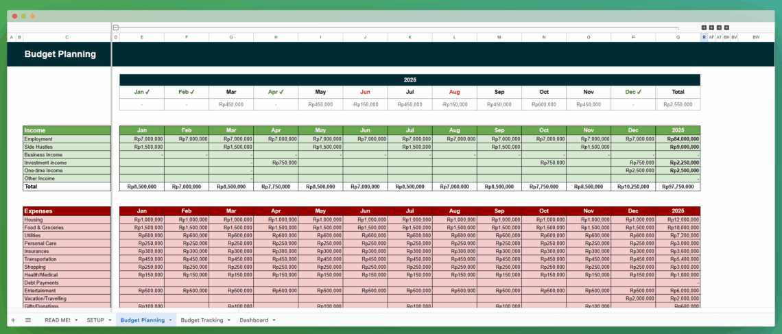Select the Investment Income row label

coord(67,163)
